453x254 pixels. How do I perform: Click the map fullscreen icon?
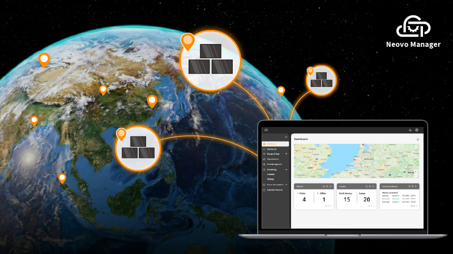417,147
